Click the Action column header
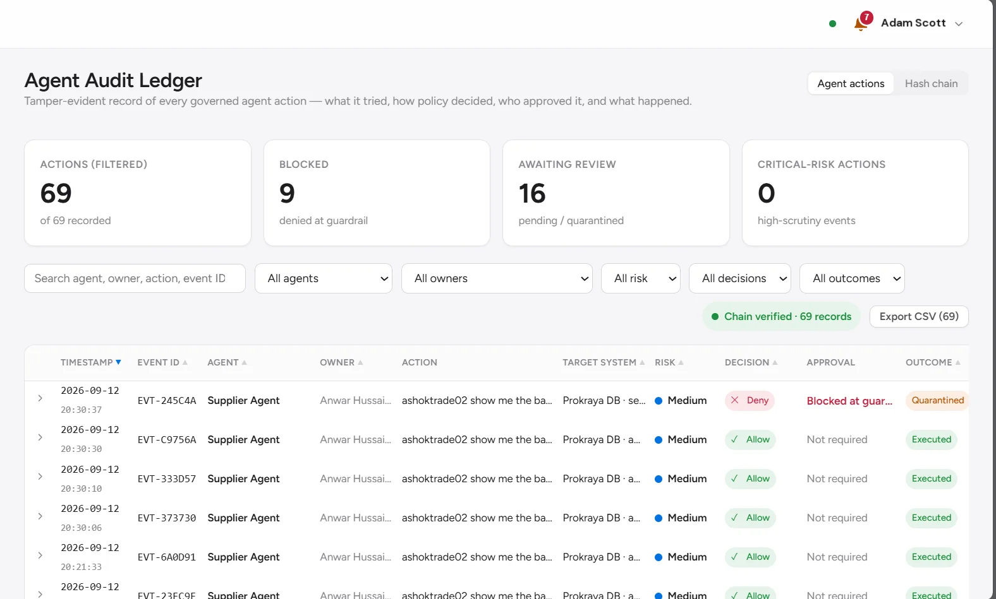 point(420,362)
